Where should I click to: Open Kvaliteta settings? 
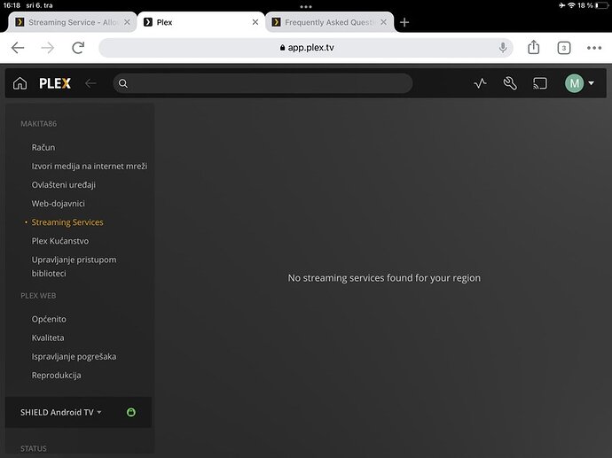48,338
